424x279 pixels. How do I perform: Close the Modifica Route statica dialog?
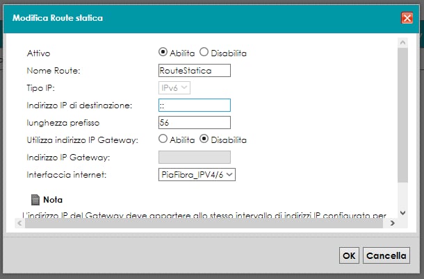pyautogui.click(x=407, y=18)
